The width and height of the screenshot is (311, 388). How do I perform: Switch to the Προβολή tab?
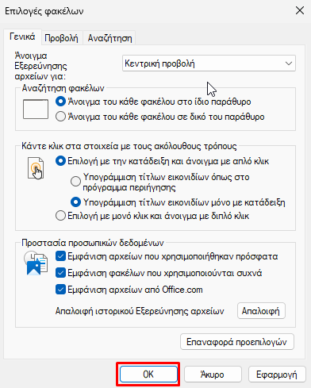coord(61,38)
